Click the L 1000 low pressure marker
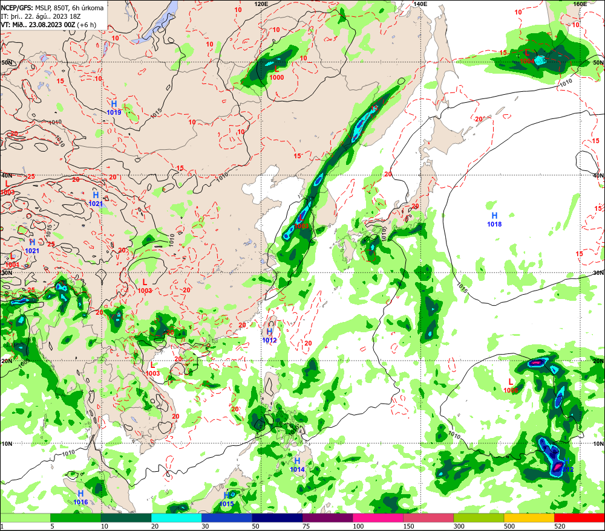This screenshot has height=531, width=605. tap(276, 73)
